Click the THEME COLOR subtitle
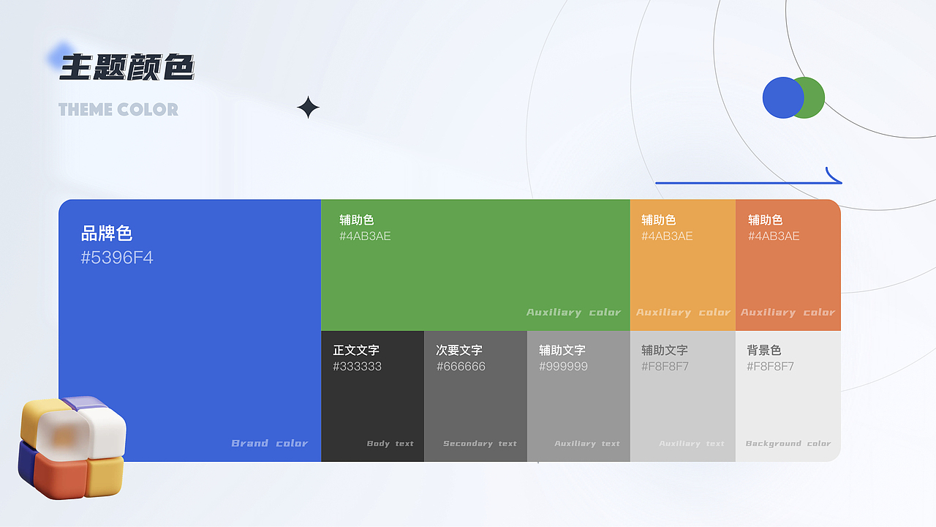936x527 pixels. click(x=118, y=110)
